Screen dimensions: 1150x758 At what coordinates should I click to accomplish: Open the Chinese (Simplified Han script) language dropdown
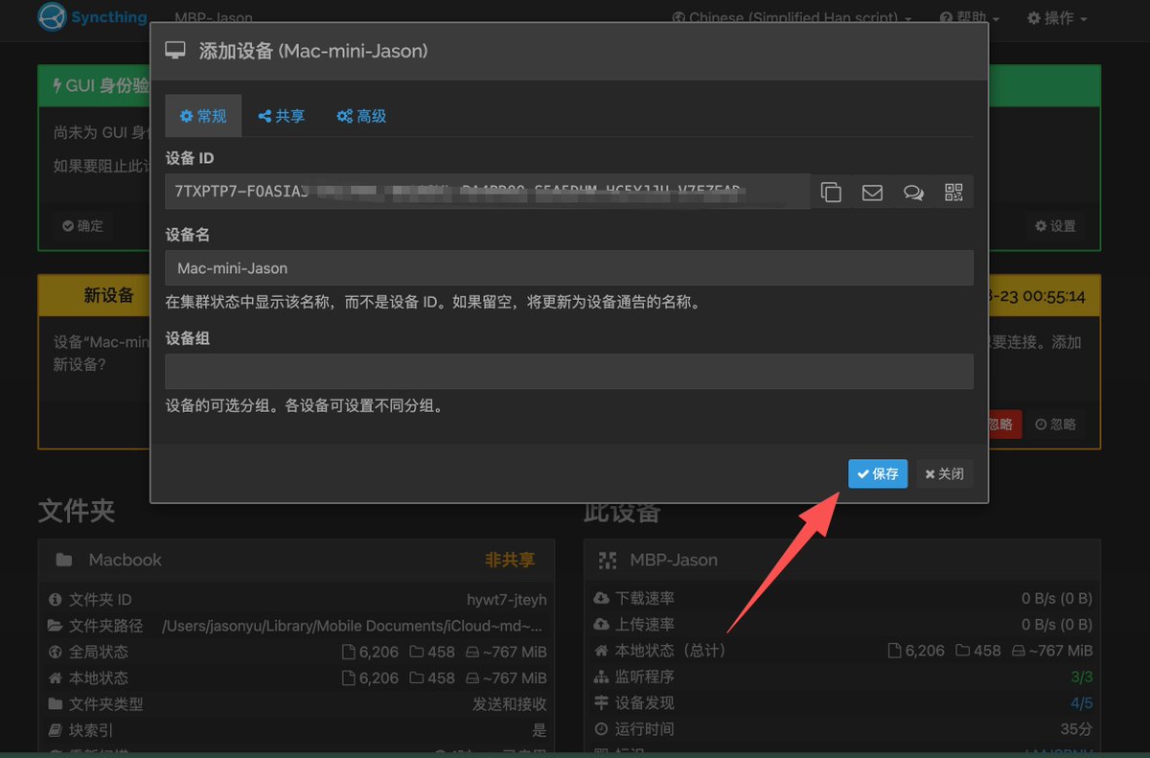(x=792, y=18)
